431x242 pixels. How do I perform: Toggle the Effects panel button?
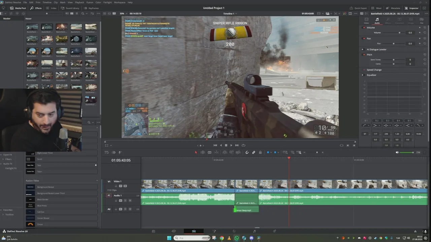pyautogui.click(x=36, y=8)
